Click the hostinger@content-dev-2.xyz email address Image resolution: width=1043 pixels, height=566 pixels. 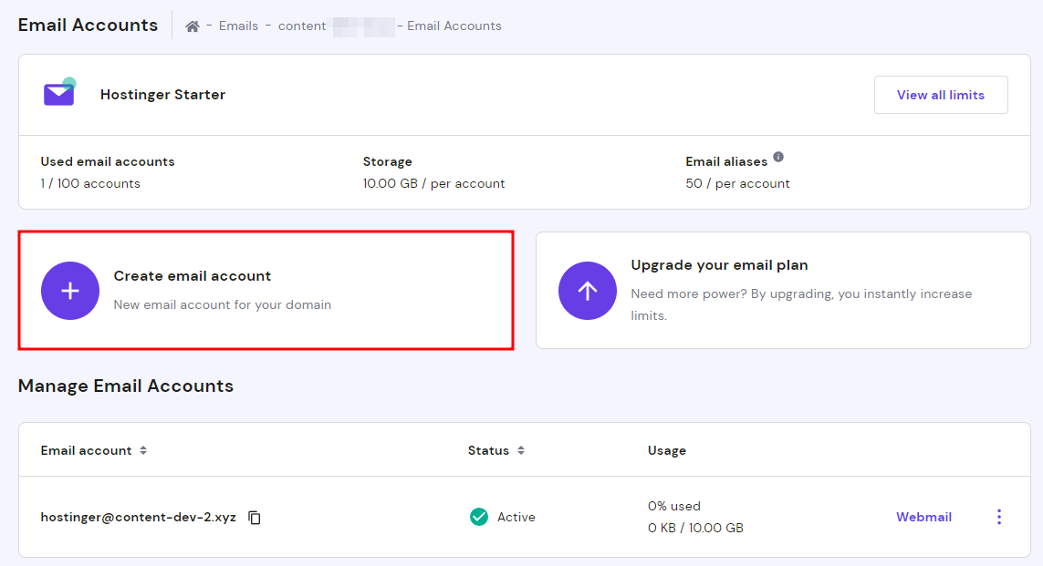[139, 517]
